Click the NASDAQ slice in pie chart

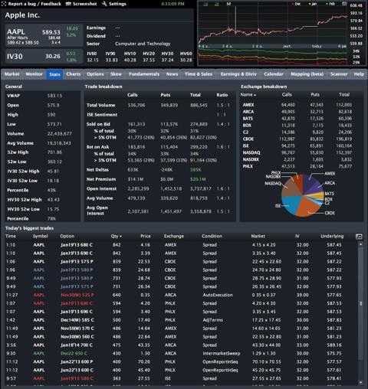coord(291,188)
